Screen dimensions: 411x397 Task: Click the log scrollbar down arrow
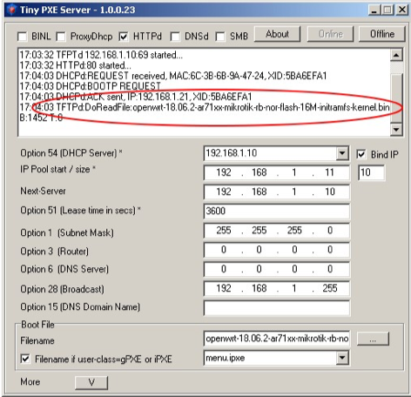396,129
